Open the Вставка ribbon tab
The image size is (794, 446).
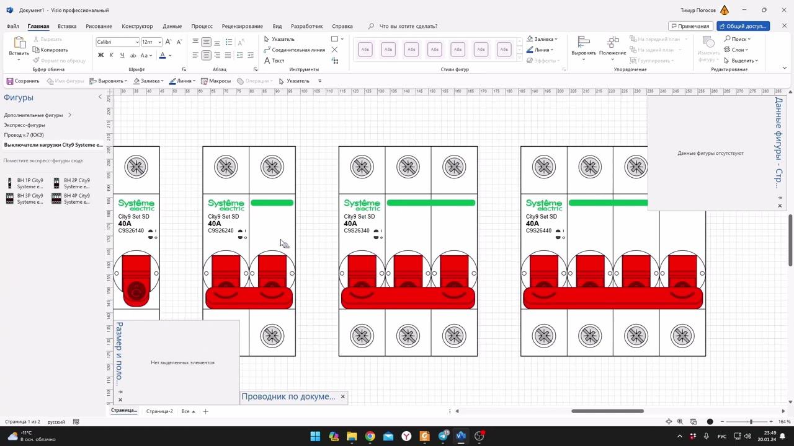[67, 26]
